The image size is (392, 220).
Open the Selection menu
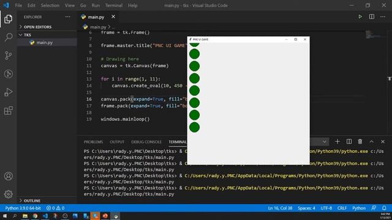pyautogui.click(x=50, y=5)
